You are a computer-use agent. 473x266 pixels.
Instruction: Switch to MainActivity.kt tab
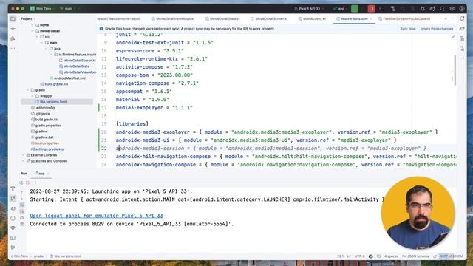(312, 18)
